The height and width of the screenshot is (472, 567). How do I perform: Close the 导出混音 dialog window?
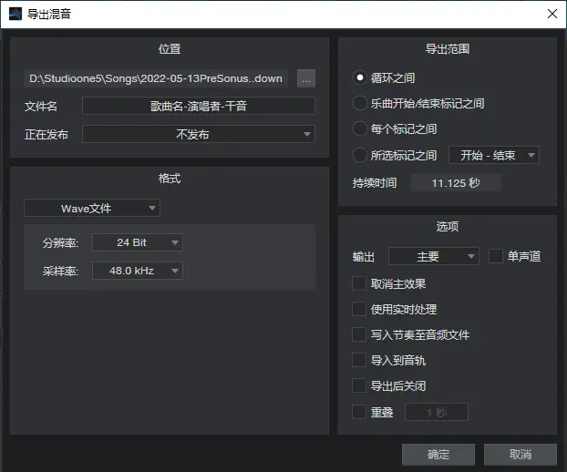coord(552,14)
